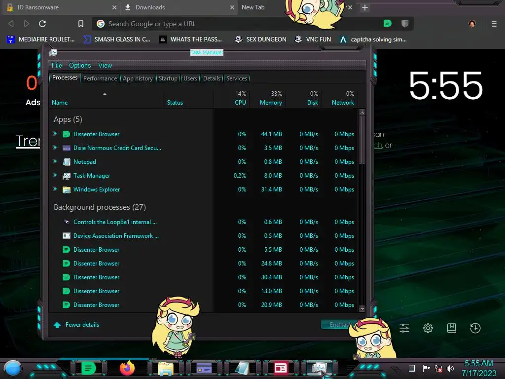The height and width of the screenshot is (379, 505).
Task: Click the network tray icon
Action: point(438,368)
